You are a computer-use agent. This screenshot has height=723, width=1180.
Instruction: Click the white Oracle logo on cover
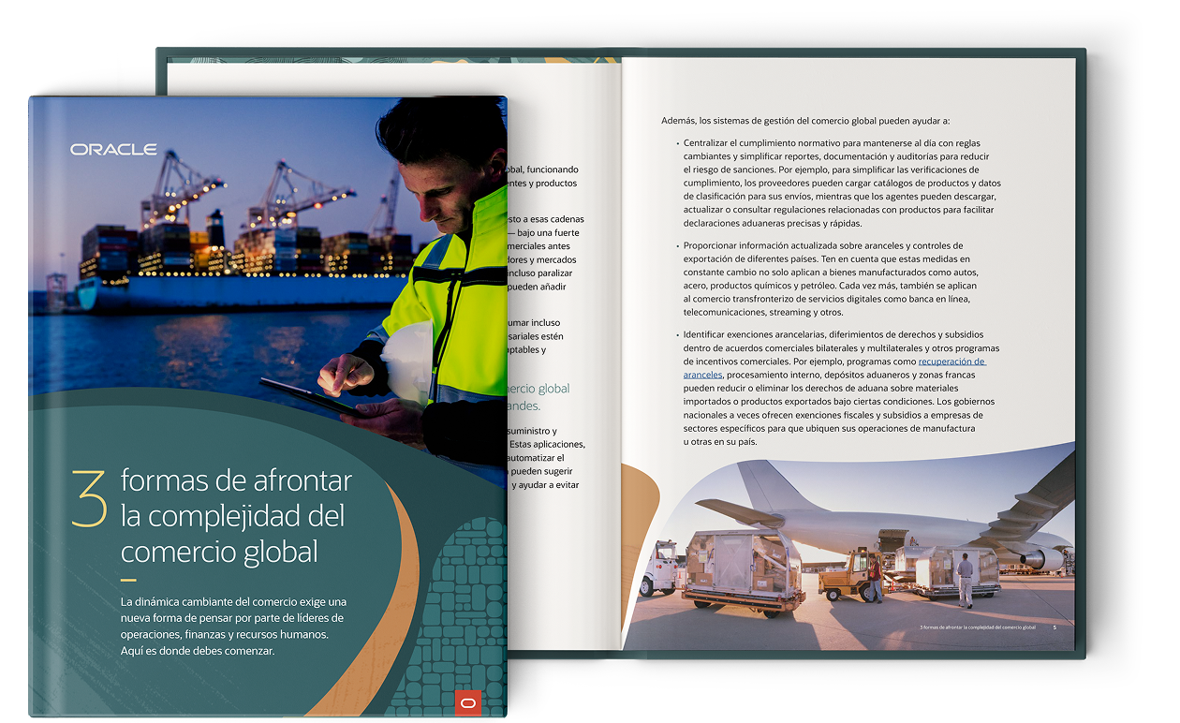[112, 150]
